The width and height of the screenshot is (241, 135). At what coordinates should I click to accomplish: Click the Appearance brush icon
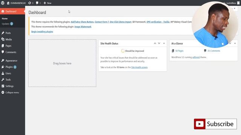(3, 60)
